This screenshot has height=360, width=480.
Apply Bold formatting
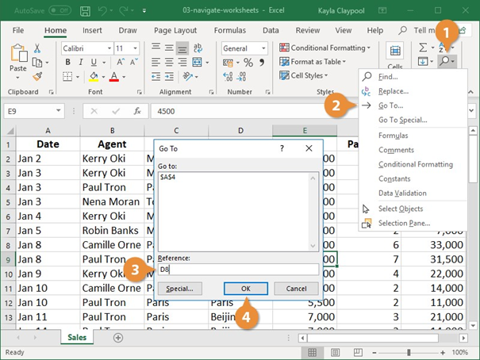point(67,63)
